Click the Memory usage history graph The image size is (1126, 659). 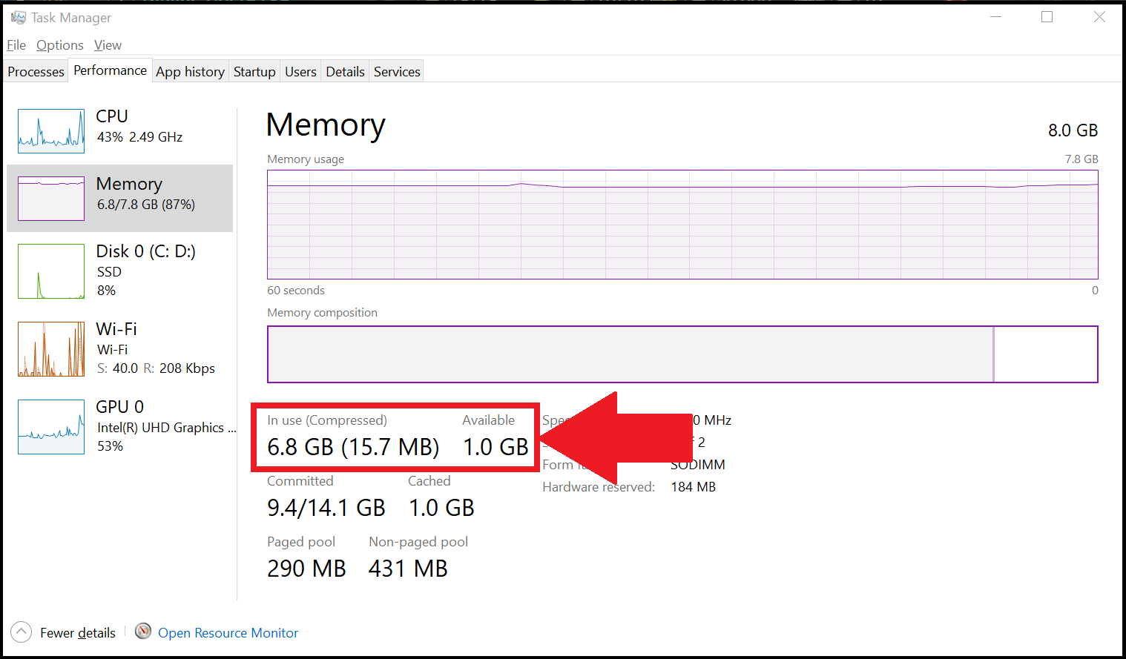pos(682,225)
